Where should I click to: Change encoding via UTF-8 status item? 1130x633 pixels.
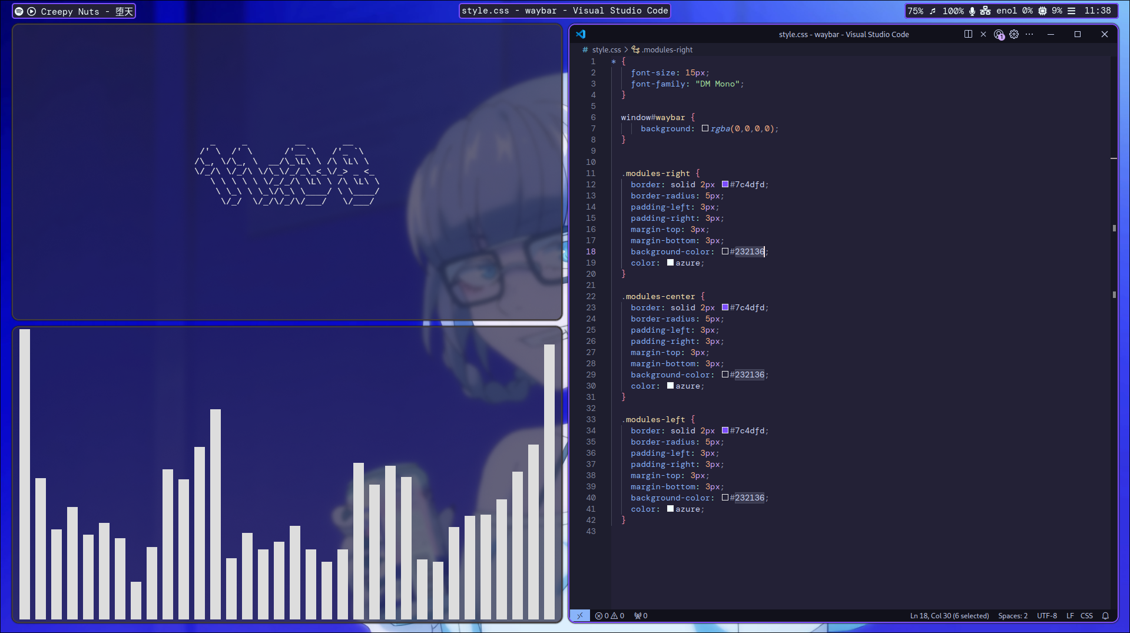[x=1046, y=615]
